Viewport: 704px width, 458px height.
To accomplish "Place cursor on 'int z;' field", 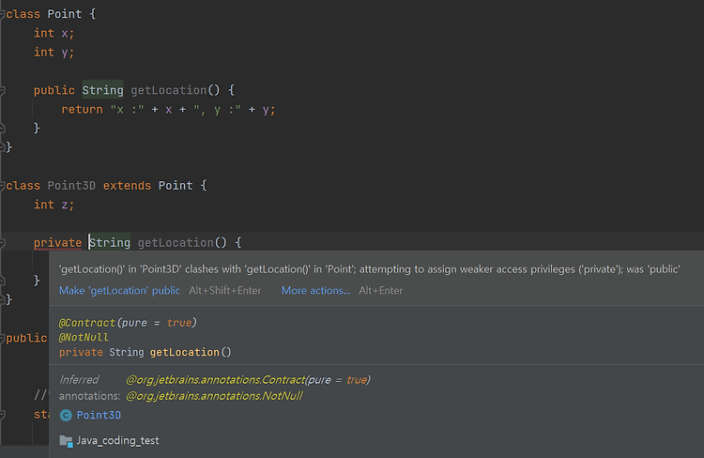I will point(54,205).
